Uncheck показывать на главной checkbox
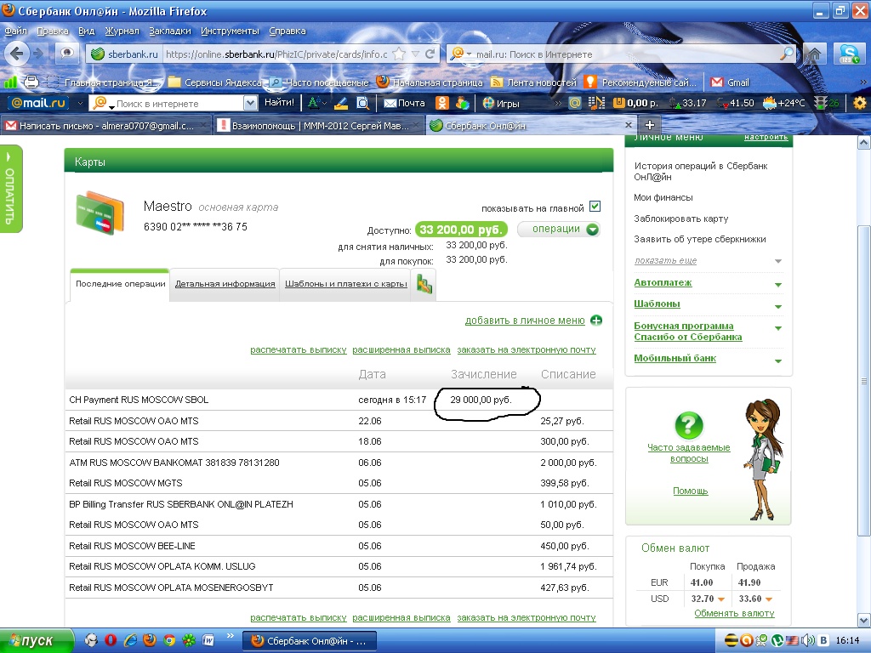This screenshot has width=871, height=653. (x=595, y=207)
